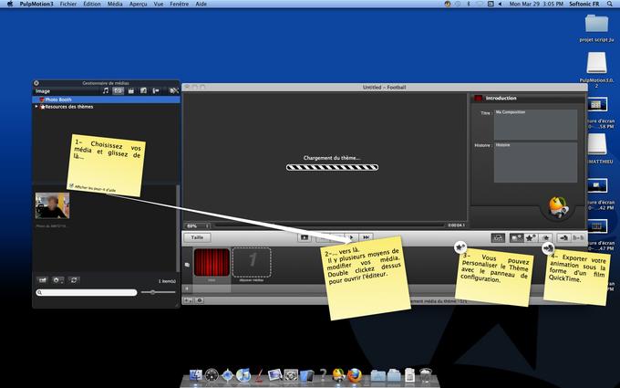Click the PulpMotion3 application menu

pyautogui.click(x=36, y=4)
